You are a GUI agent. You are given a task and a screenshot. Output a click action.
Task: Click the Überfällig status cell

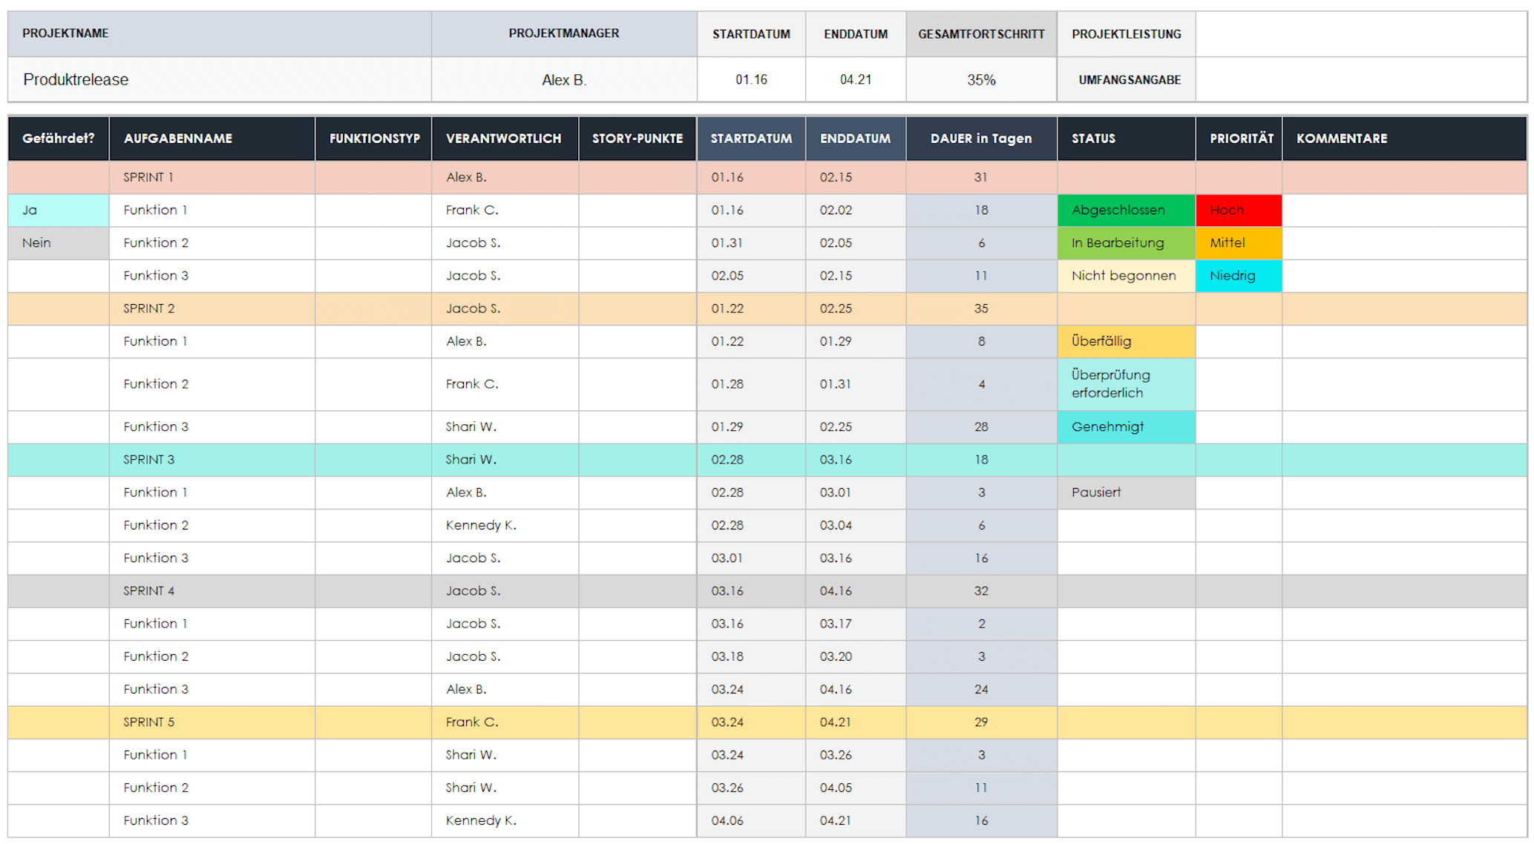(x=1125, y=341)
